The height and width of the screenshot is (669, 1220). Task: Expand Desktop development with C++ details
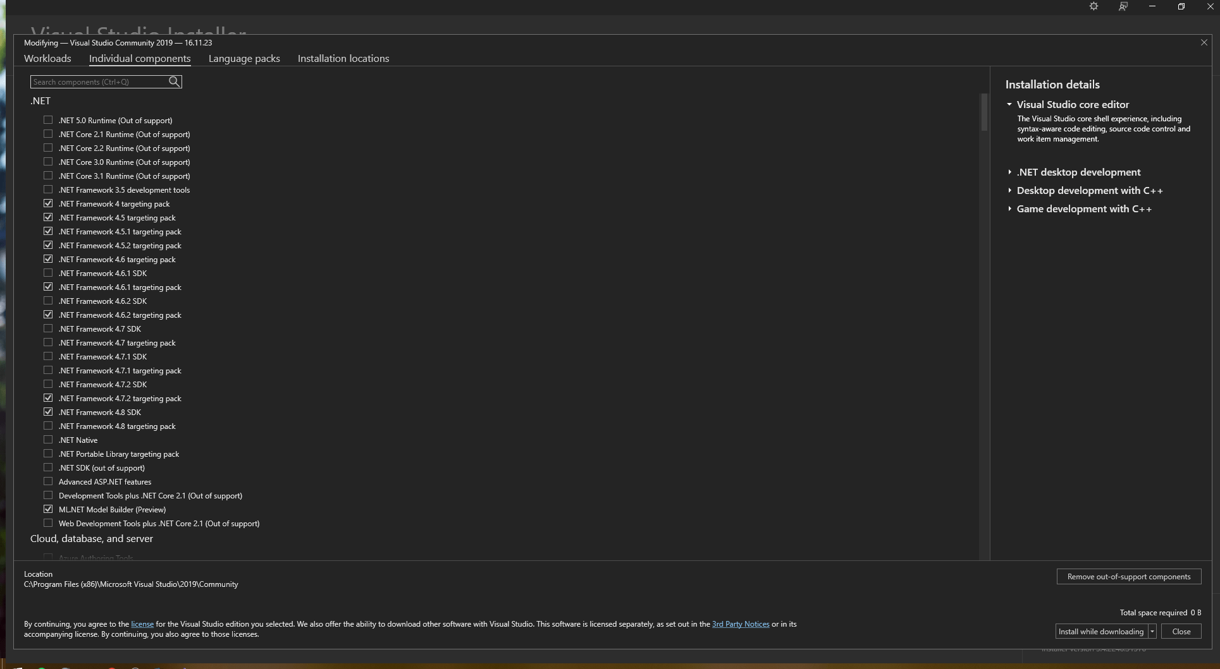tap(1009, 190)
